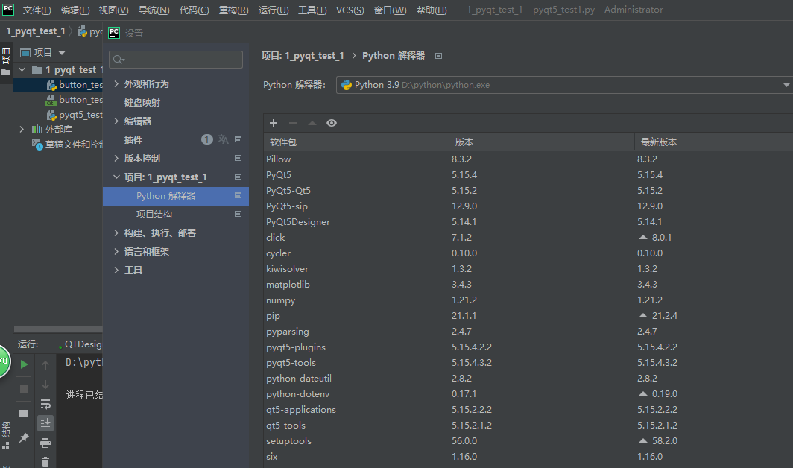Viewport: 793px width, 468px height.
Task: Select the PyQt5 package row
Action: pyautogui.click(x=528, y=175)
